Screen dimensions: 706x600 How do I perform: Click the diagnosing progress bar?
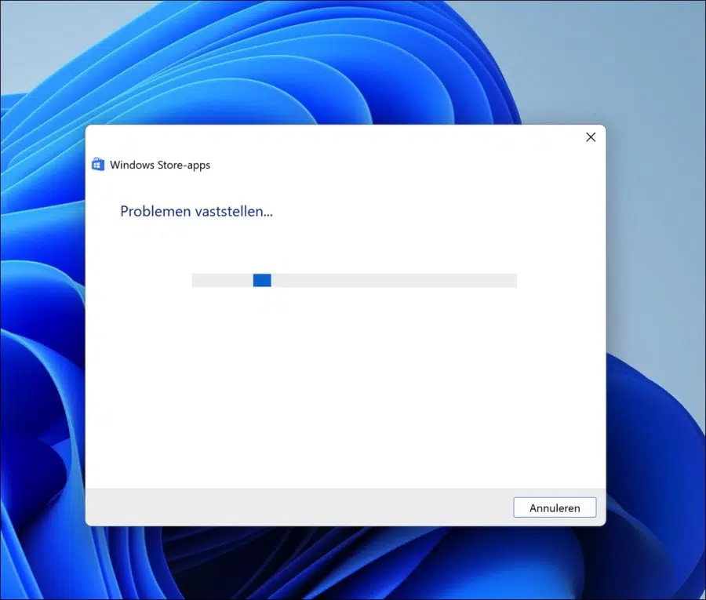[x=354, y=281]
